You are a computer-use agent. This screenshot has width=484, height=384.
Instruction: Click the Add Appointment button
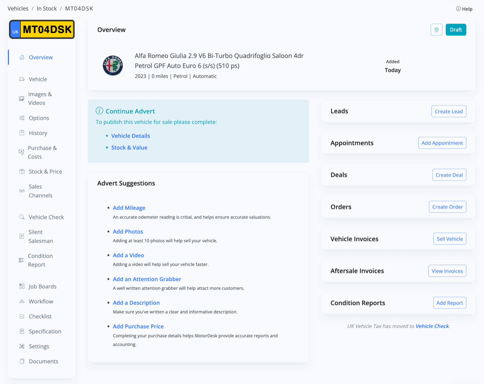pos(442,143)
